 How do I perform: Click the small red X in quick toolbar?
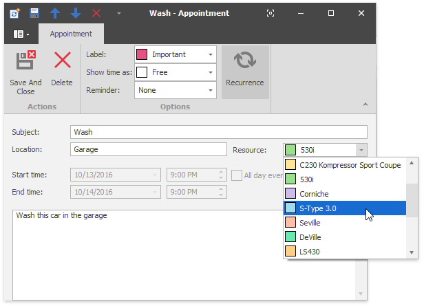pos(96,13)
